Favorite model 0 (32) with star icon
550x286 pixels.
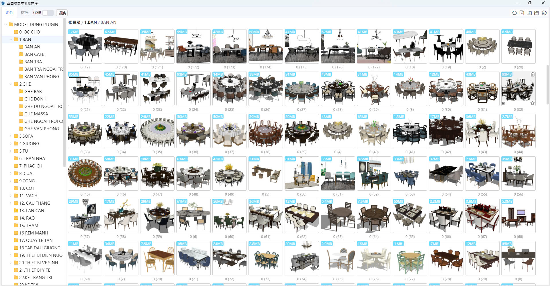coord(533,103)
